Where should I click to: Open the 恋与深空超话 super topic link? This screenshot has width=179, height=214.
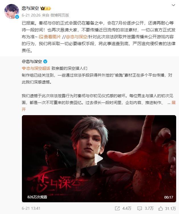(38, 68)
